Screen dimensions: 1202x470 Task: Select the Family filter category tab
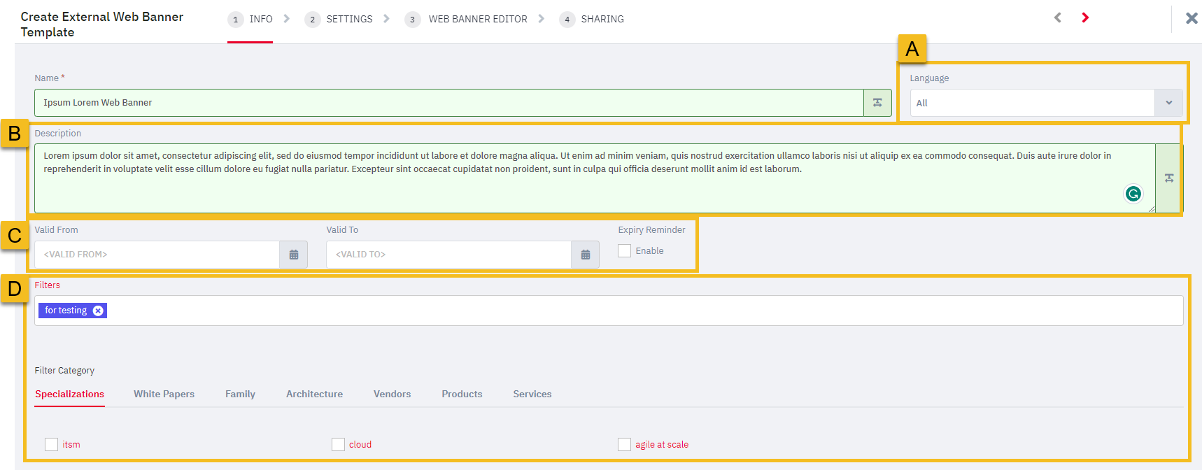[x=240, y=394]
